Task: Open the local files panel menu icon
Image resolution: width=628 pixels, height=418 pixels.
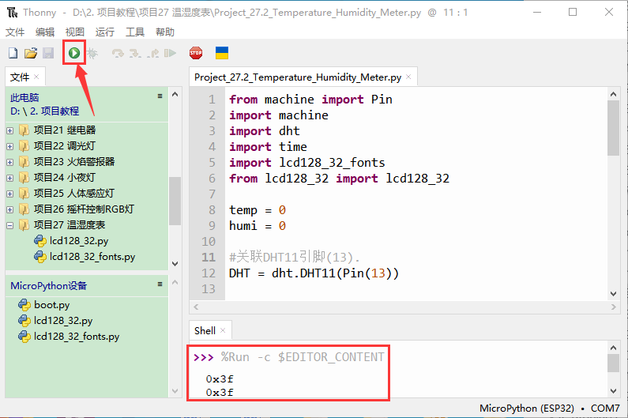Action: 160,96
